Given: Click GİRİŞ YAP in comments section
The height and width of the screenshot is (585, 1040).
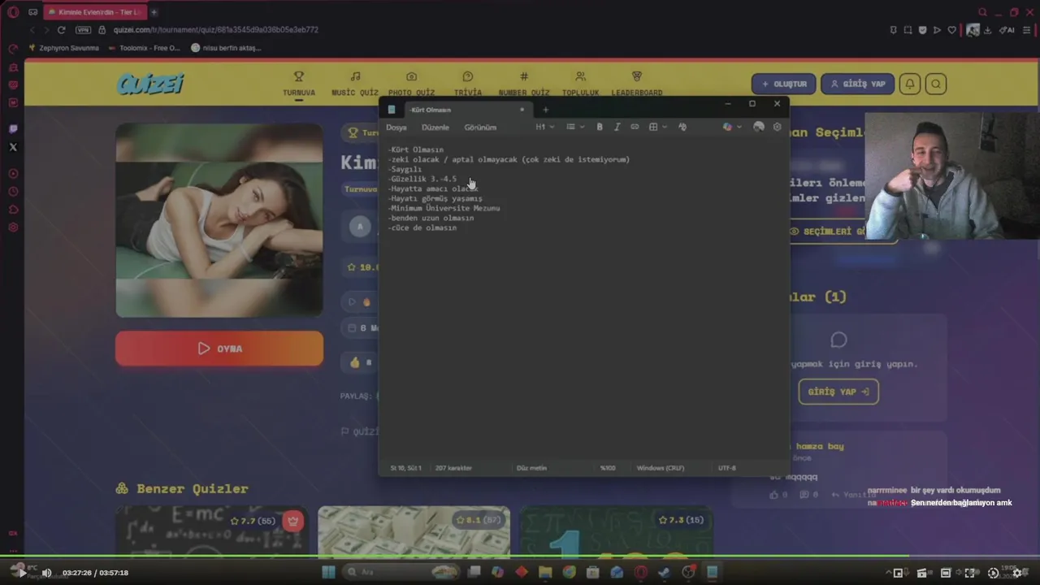Looking at the screenshot, I should (838, 392).
